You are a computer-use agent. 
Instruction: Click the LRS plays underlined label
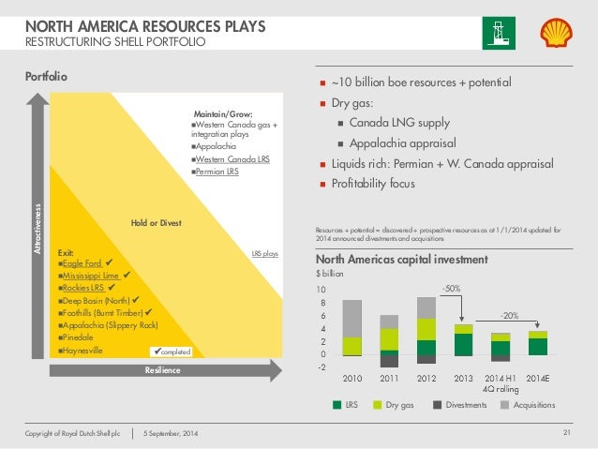click(x=265, y=254)
